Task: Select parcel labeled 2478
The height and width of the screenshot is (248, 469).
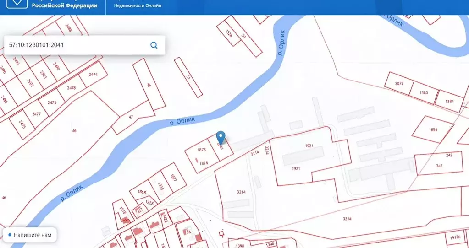Action: (72, 88)
